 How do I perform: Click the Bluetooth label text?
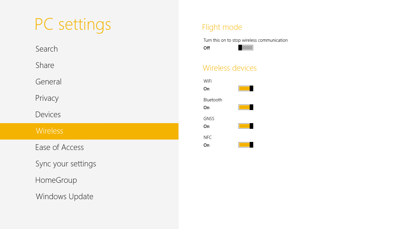[213, 100]
